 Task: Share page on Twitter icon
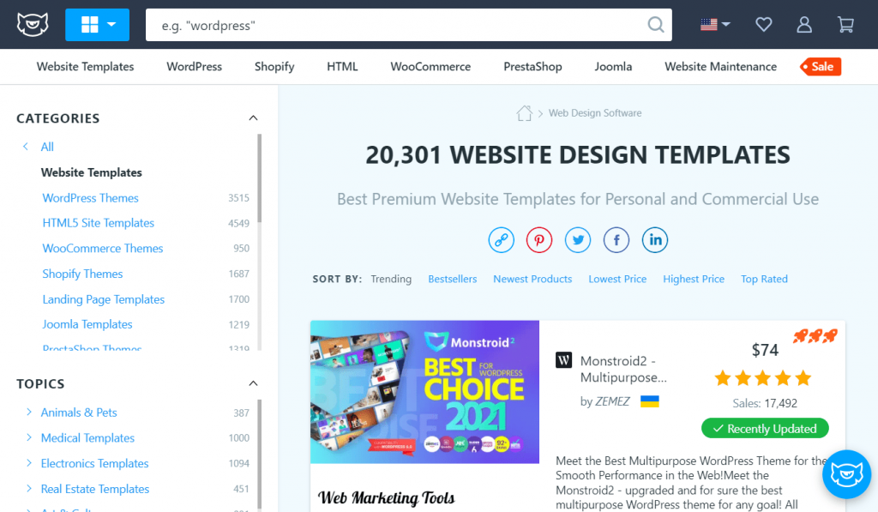coord(578,240)
